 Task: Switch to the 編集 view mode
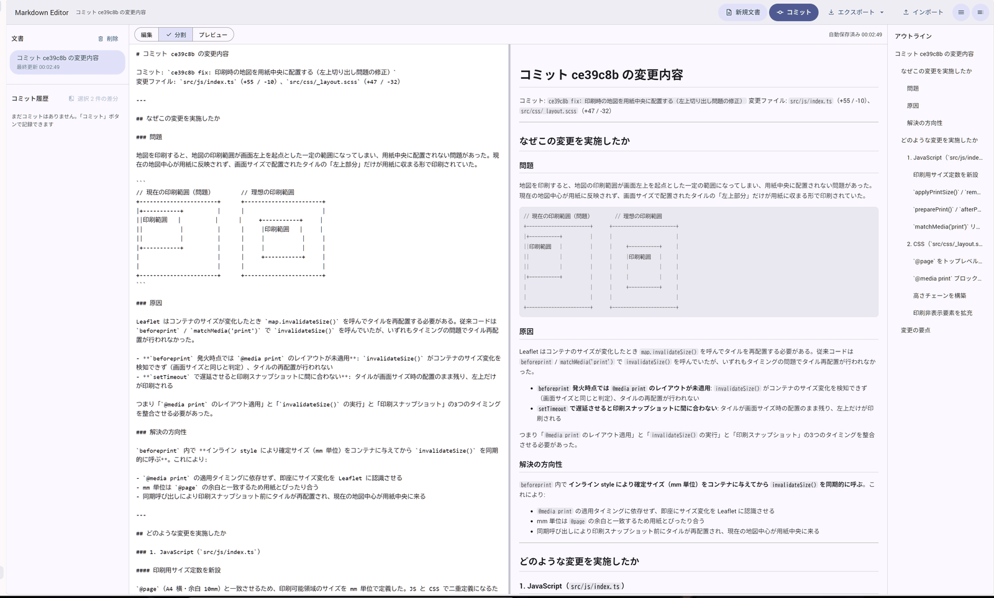click(147, 35)
